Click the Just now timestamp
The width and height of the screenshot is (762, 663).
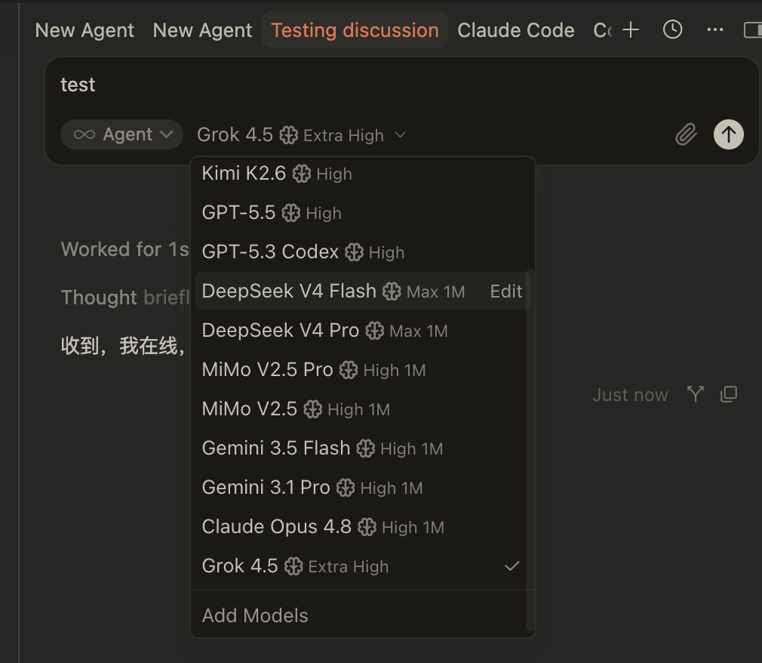coord(630,394)
